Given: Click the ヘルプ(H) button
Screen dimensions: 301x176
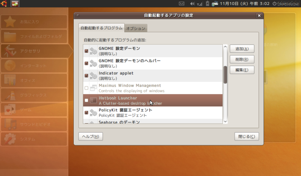Looking at the screenshot, I should [91, 136].
